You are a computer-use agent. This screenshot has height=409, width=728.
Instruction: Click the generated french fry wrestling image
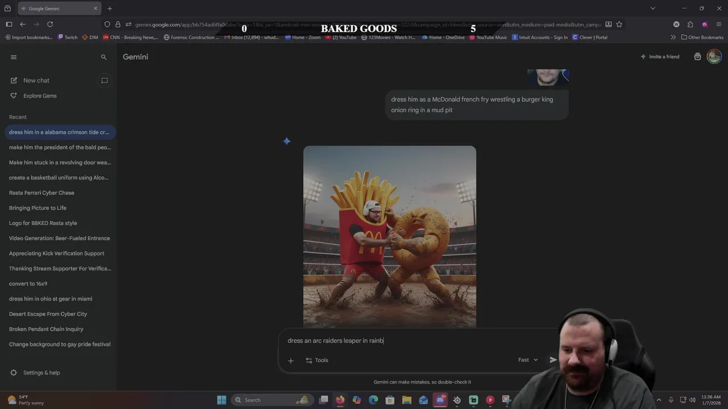[x=390, y=236]
